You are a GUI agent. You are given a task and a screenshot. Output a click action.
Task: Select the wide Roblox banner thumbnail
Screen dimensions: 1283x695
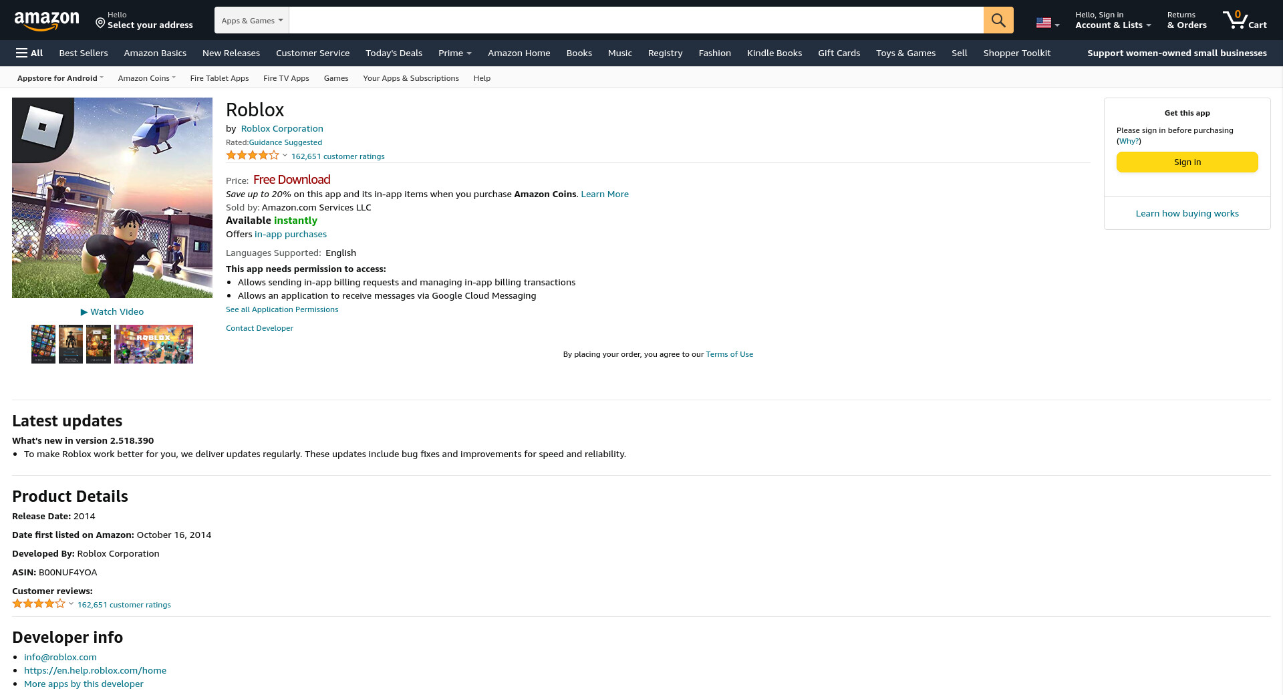pos(154,344)
